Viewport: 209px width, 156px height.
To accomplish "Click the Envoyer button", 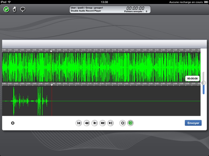I will 193,123.
